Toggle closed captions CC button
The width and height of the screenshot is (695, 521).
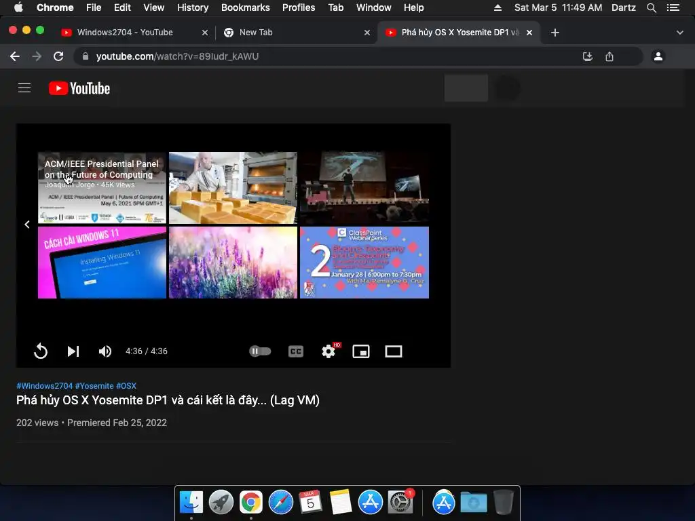pos(296,351)
